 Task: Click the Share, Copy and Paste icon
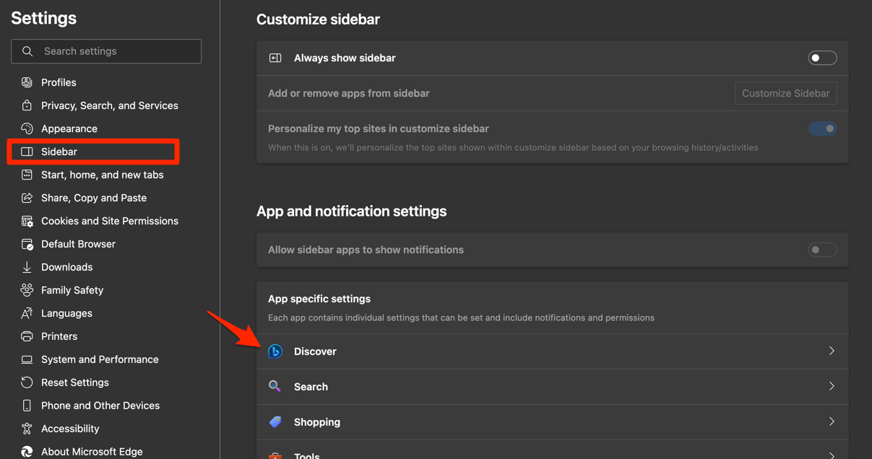(x=27, y=198)
